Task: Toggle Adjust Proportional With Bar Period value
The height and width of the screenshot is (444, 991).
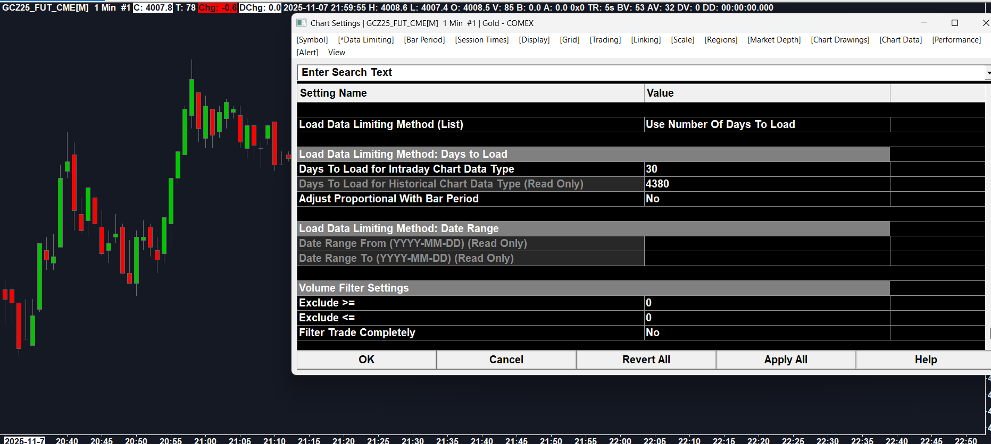Action: tap(767, 199)
